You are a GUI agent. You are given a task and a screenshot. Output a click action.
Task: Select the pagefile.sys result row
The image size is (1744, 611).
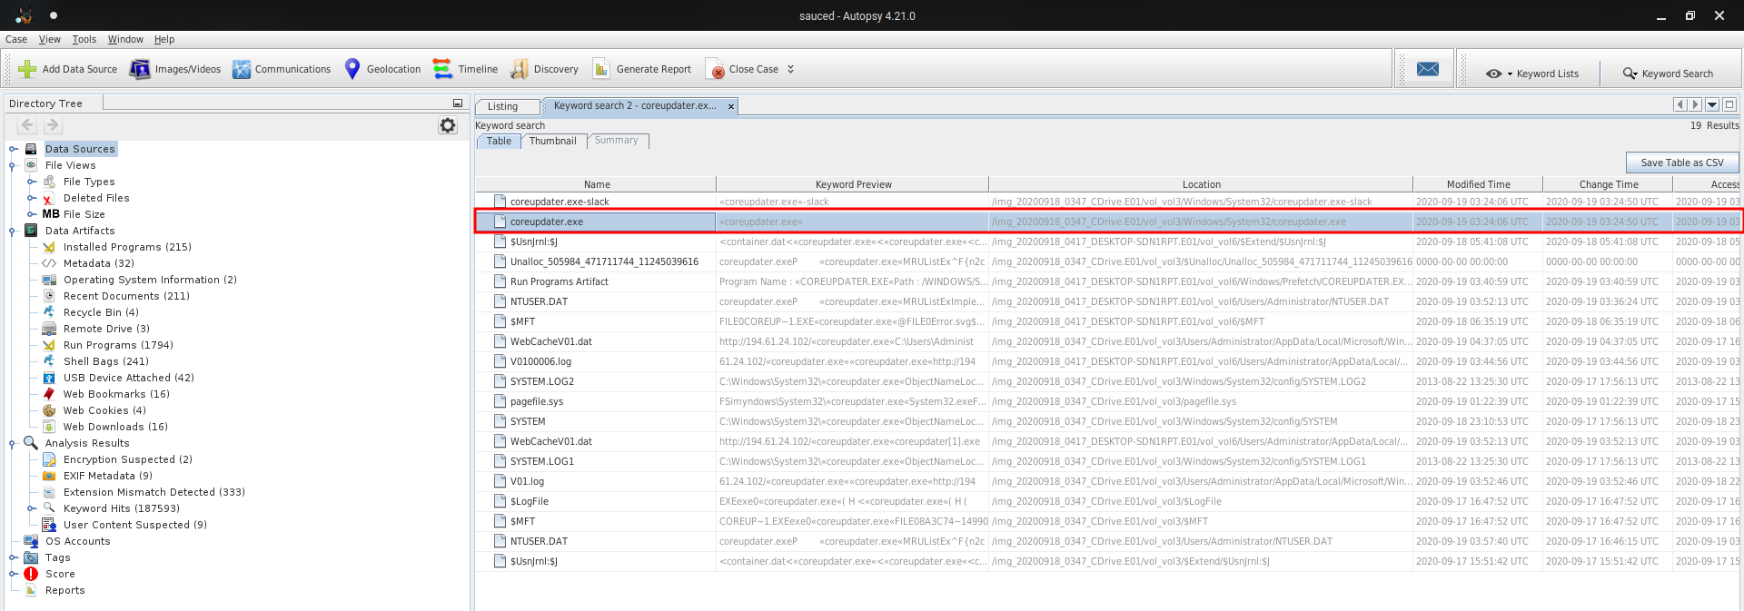(536, 401)
